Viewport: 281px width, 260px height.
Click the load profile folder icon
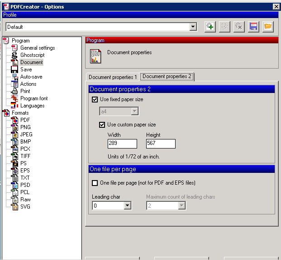coord(268,27)
